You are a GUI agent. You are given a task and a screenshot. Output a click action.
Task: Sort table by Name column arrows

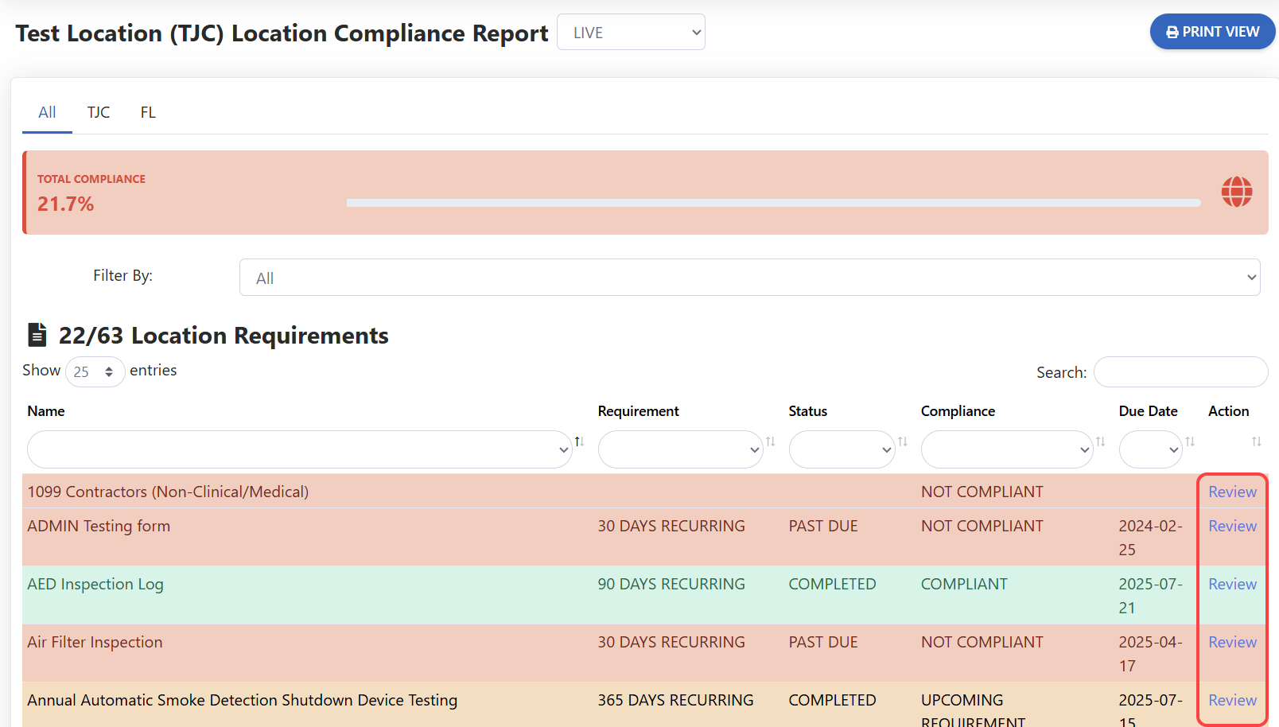click(x=579, y=441)
